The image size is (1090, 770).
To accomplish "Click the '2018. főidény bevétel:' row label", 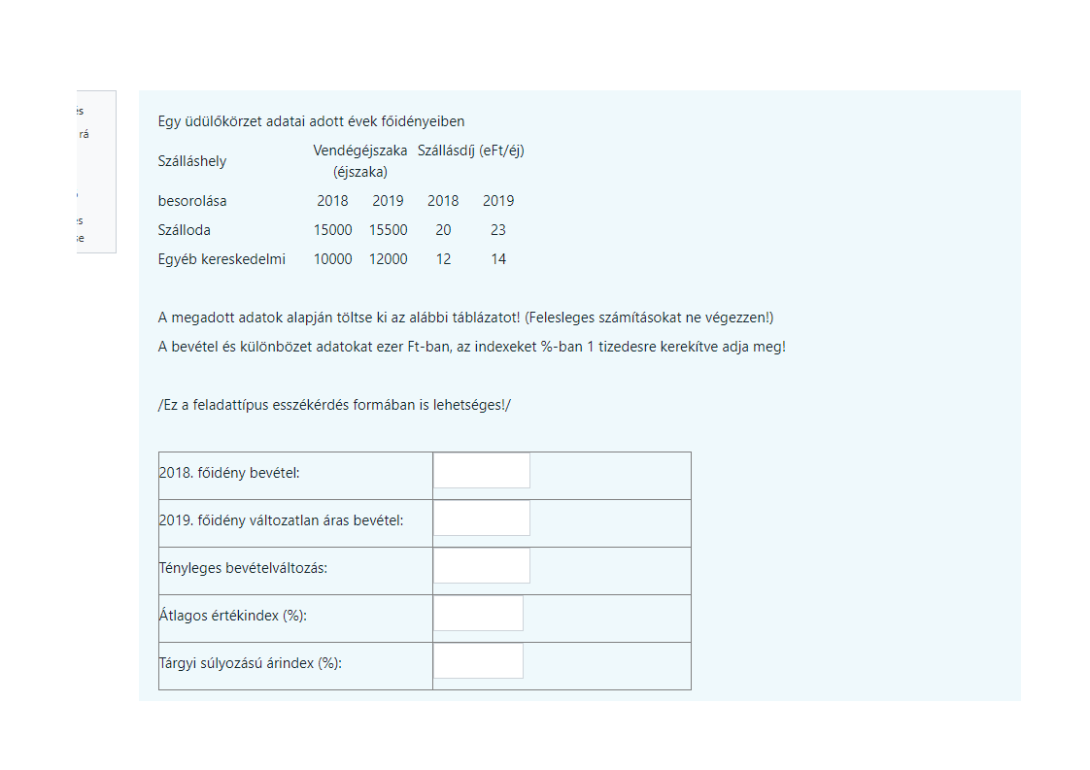I will point(229,473).
